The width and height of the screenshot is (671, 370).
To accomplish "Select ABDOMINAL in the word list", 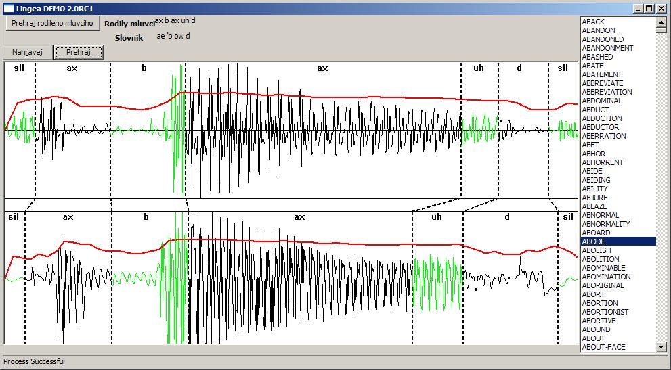I will pos(618,101).
